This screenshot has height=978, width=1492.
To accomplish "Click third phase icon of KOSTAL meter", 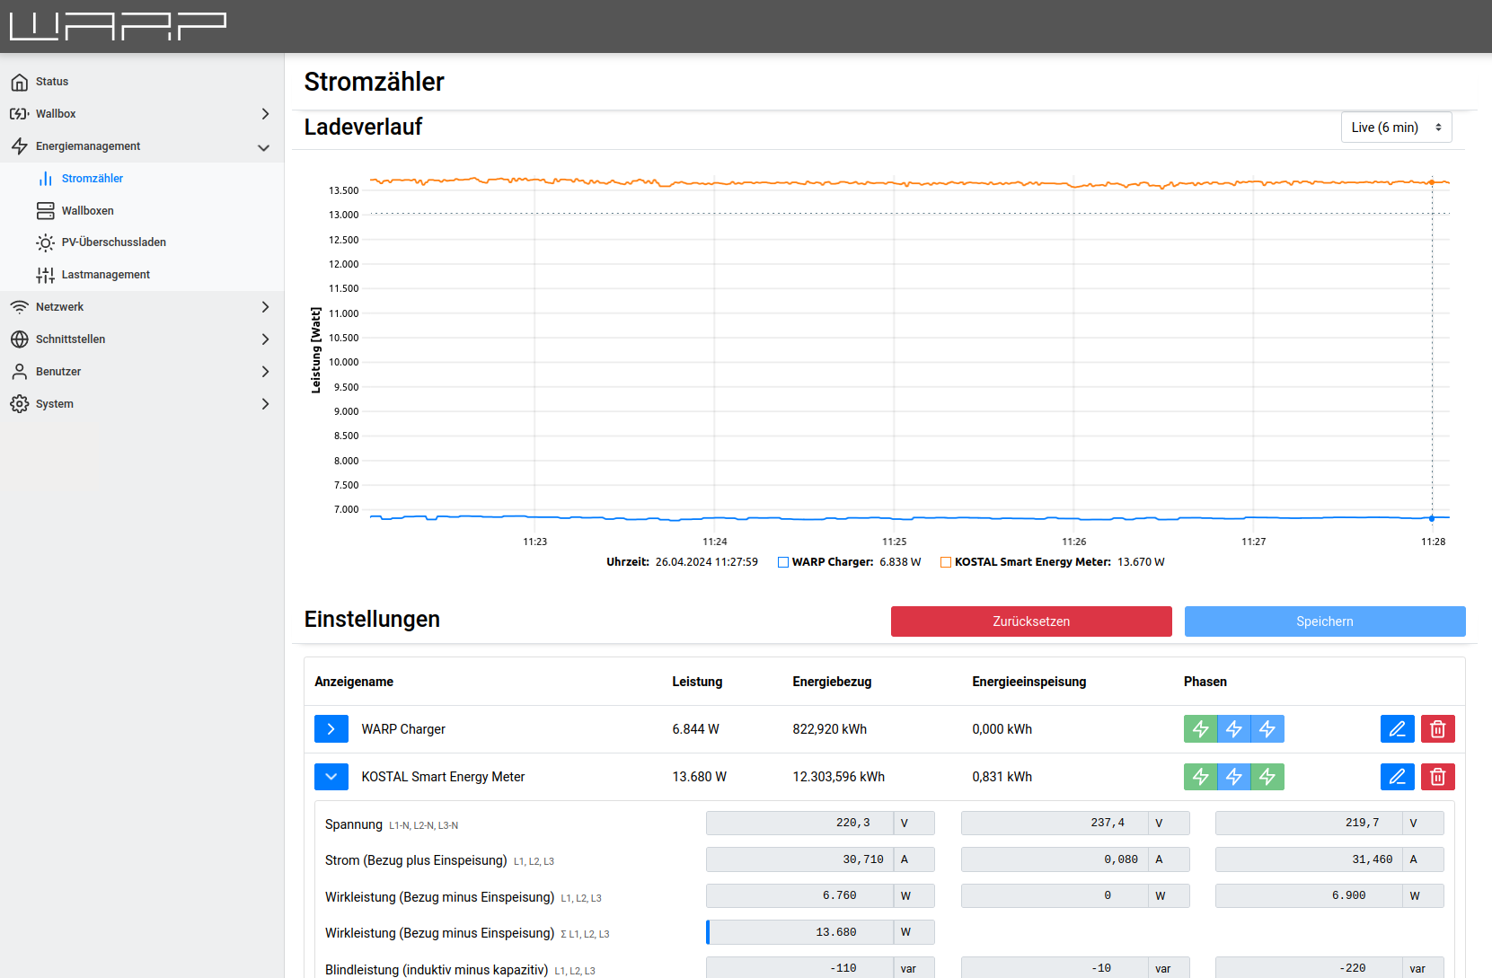I will point(1267,777).
